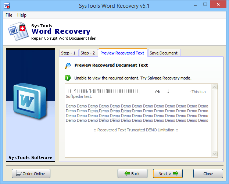The height and width of the screenshot is (184, 229).
Task: Click the 'Preview Recovered Document Text' heading
Action: 111,65
